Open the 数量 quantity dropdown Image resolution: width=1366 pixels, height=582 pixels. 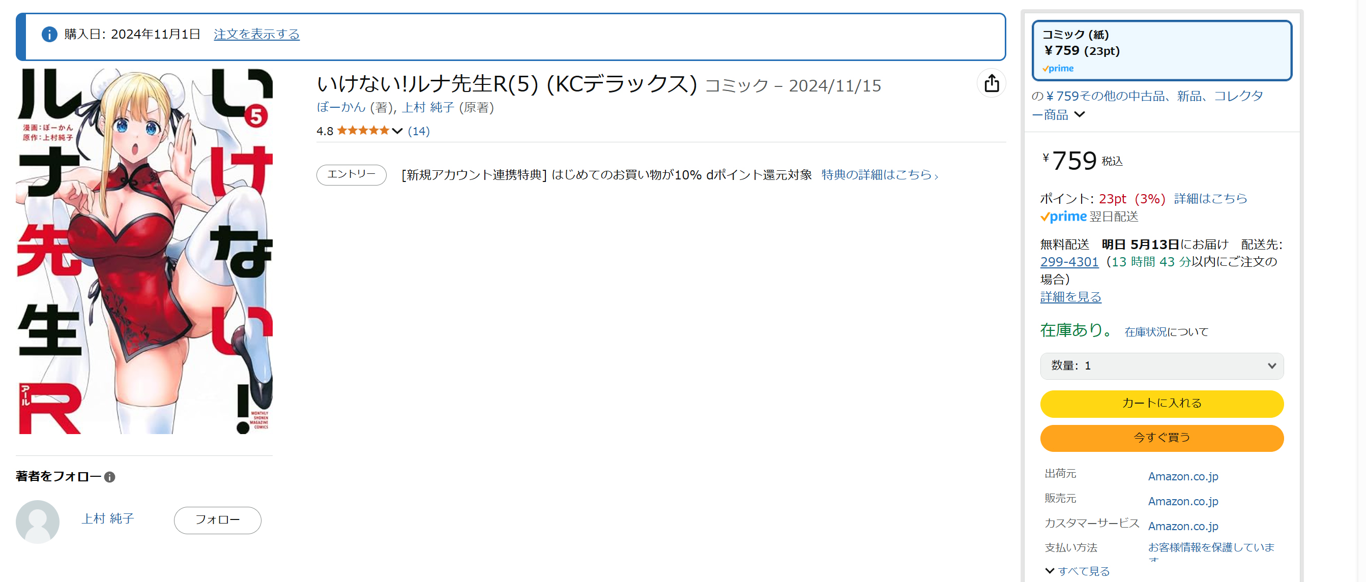[x=1161, y=366]
